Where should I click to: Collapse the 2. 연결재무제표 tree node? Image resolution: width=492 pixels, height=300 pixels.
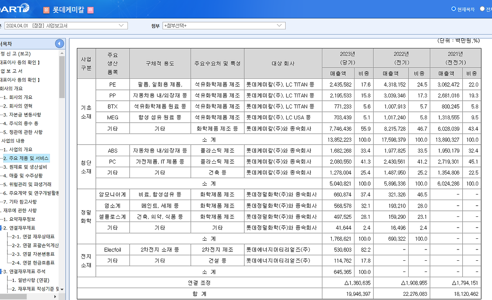point(2,228)
